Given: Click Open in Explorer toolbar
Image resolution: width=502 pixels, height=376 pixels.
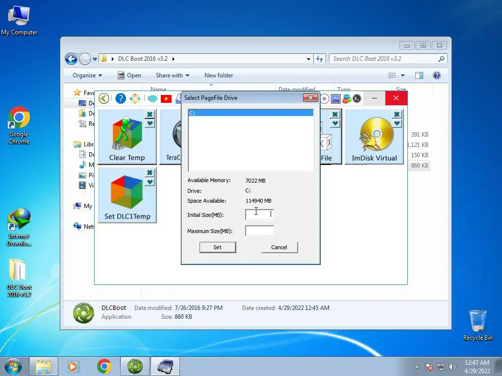Looking at the screenshot, I should [x=129, y=75].
